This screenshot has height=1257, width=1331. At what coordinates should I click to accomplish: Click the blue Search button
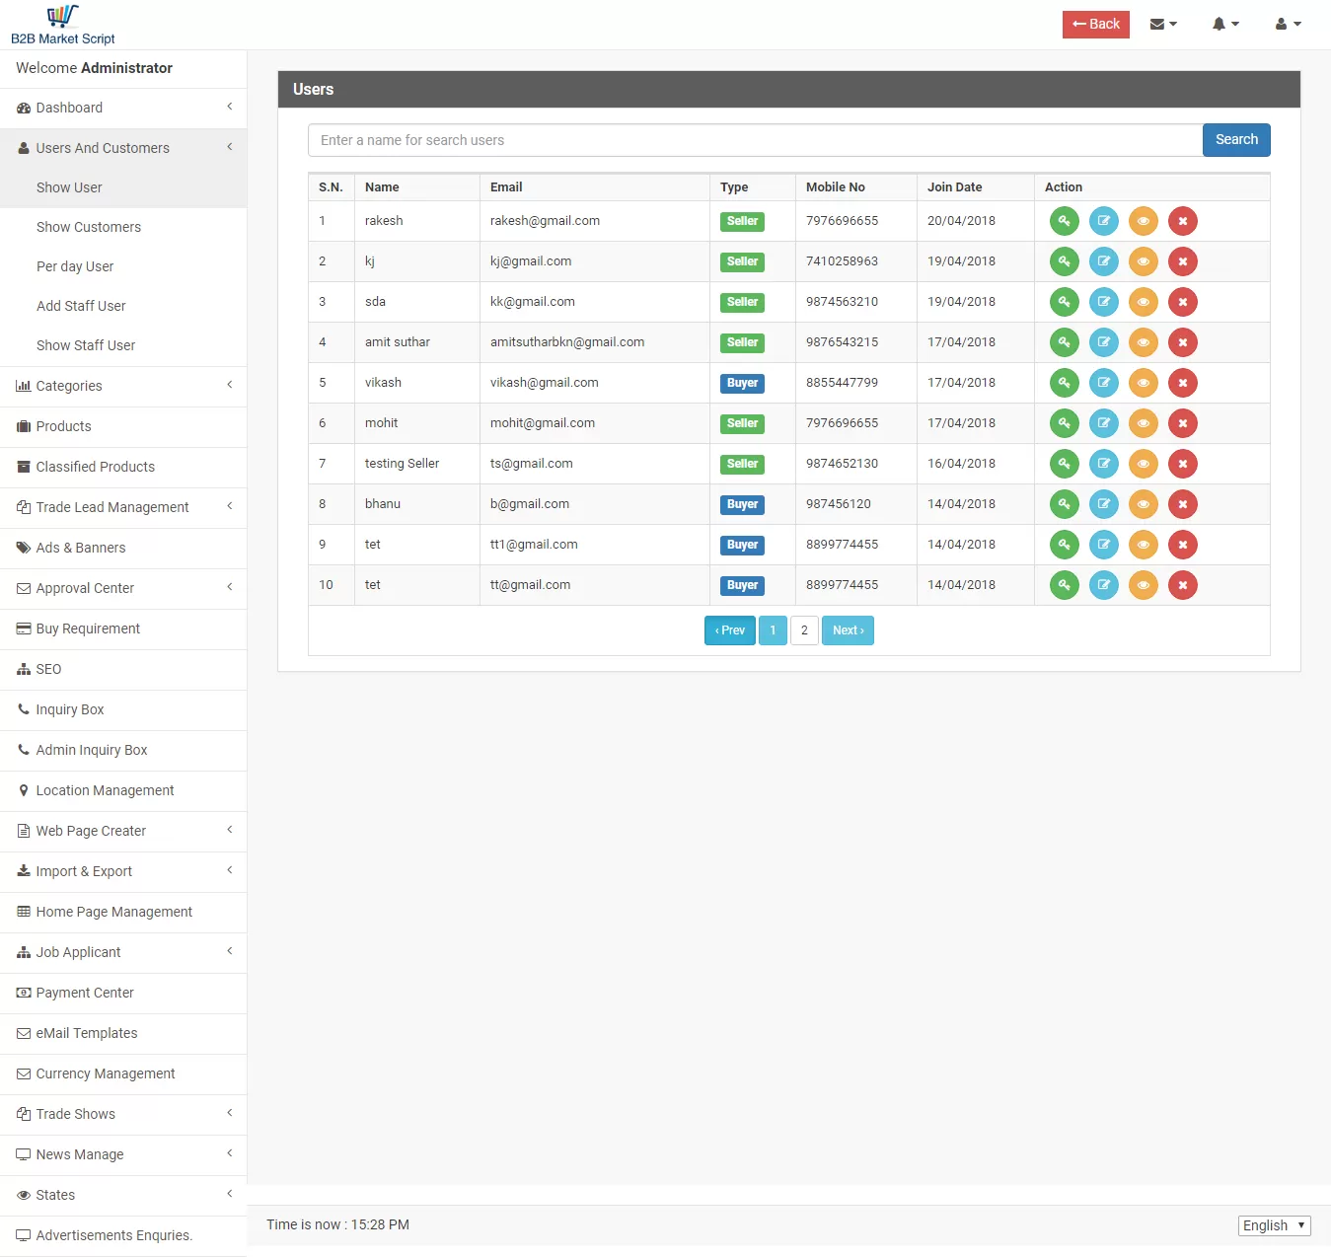1236,140
